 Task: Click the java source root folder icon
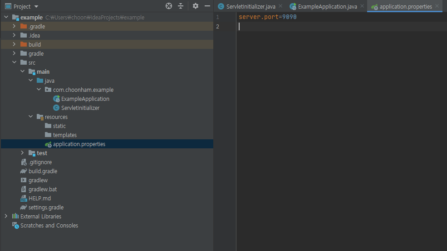click(40, 81)
